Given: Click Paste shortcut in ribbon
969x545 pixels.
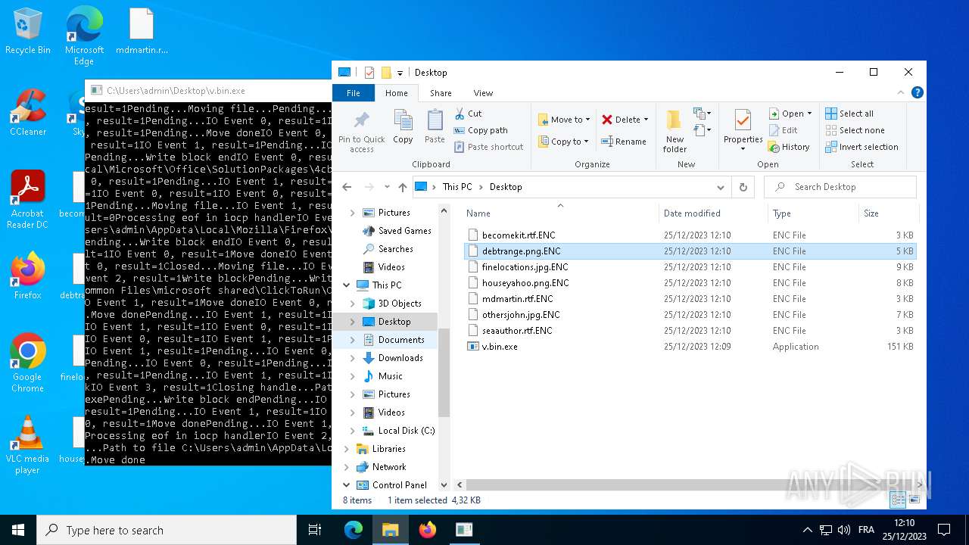Looking at the screenshot, I should tap(489, 147).
